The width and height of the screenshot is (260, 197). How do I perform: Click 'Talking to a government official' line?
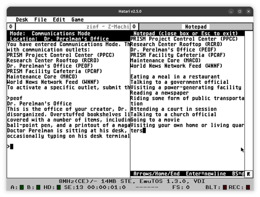179,82
